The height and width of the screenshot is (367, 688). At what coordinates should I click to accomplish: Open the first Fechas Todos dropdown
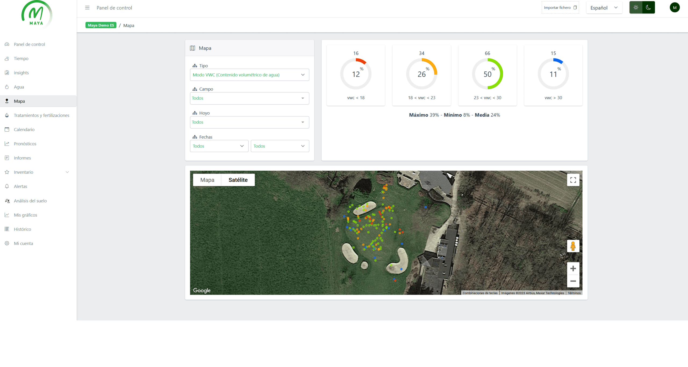click(x=219, y=146)
